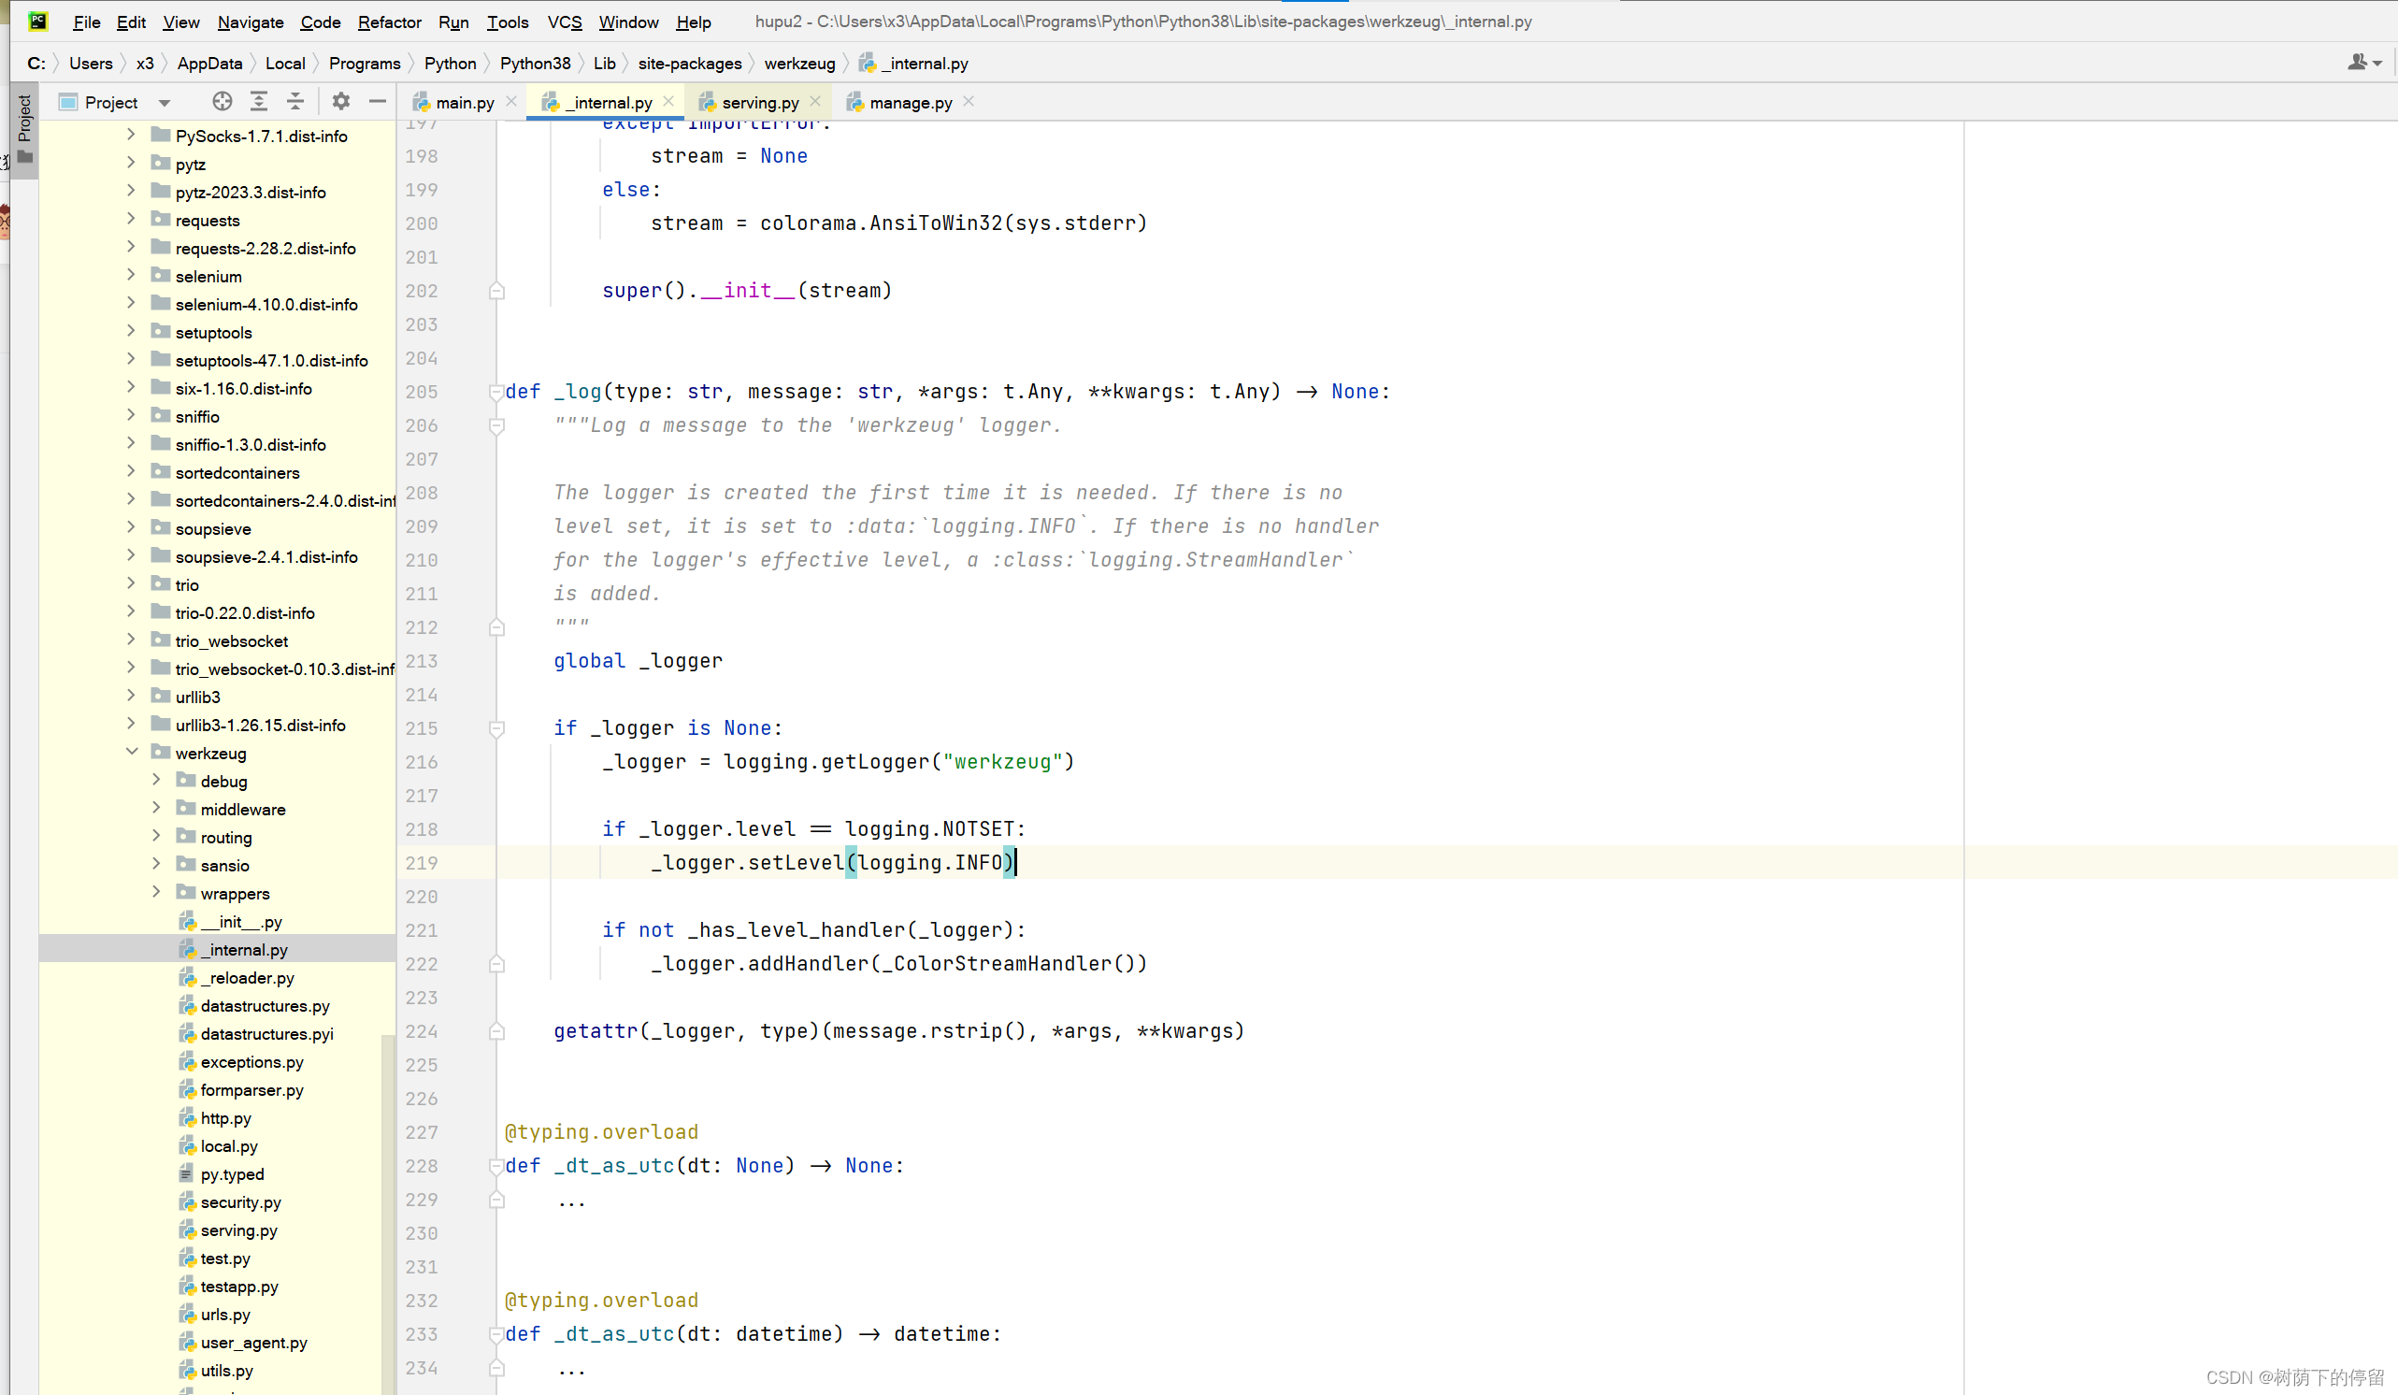Close the main.py editor tab

pos(511,102)
